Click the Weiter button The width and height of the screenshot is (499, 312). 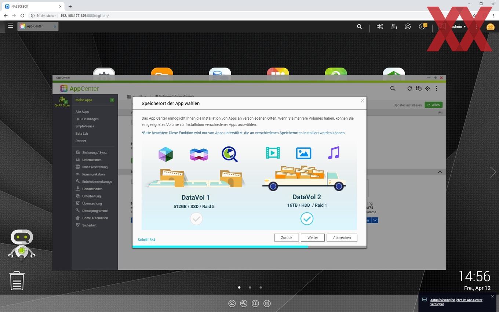pos(313,237)
